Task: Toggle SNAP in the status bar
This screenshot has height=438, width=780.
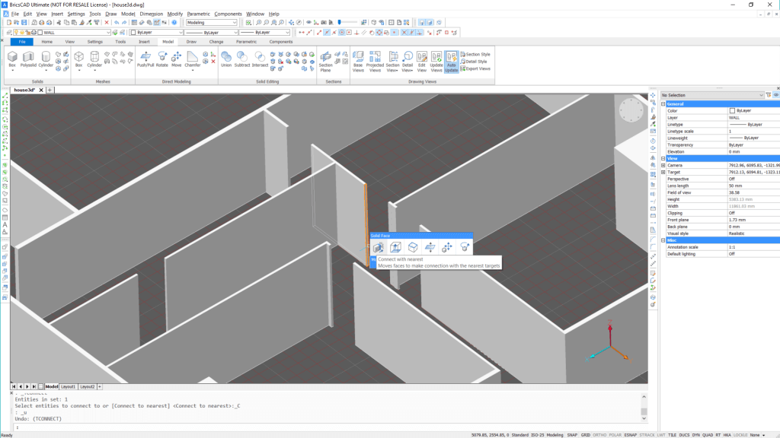Action: click(572, 434)
